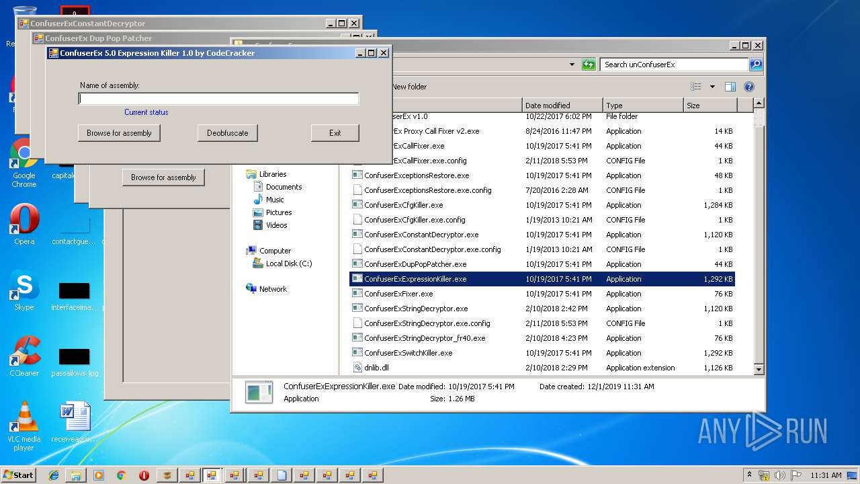Sort by Date modified column header

pos(562,106)
